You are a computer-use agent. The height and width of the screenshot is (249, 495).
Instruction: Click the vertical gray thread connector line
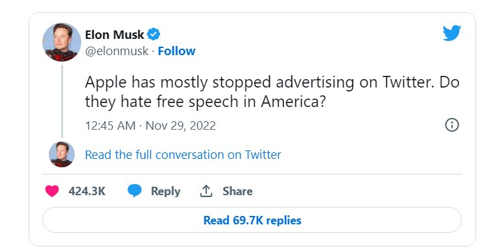[x=62, y=101]
